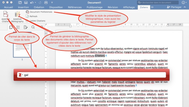Click the Refresh citations icon
Screen dimensions: 189x107
coord(27,16)
